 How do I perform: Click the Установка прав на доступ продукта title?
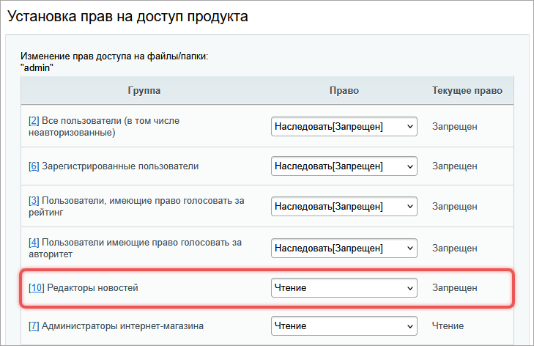tap(127, 16)
